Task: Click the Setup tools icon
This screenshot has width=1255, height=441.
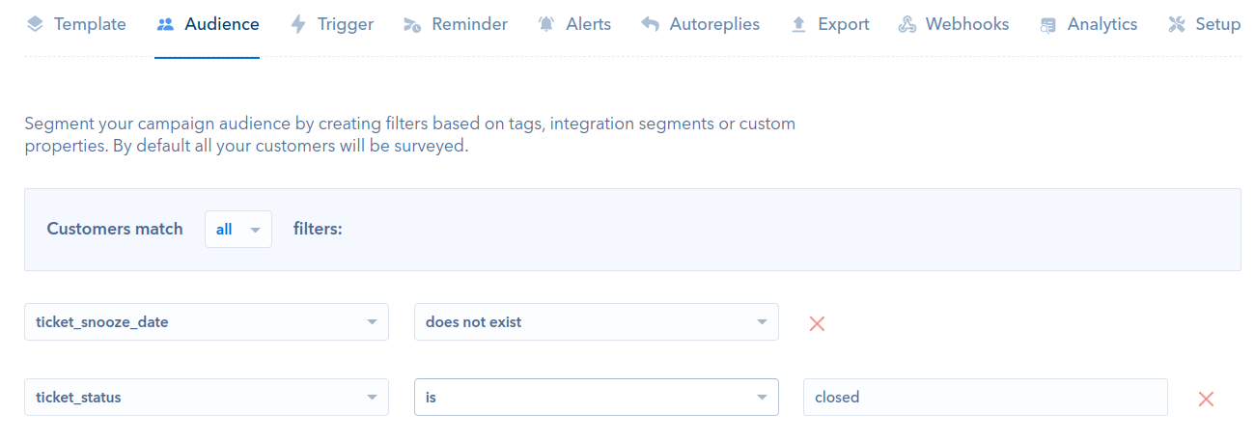Action: (x=1176, y=24)
